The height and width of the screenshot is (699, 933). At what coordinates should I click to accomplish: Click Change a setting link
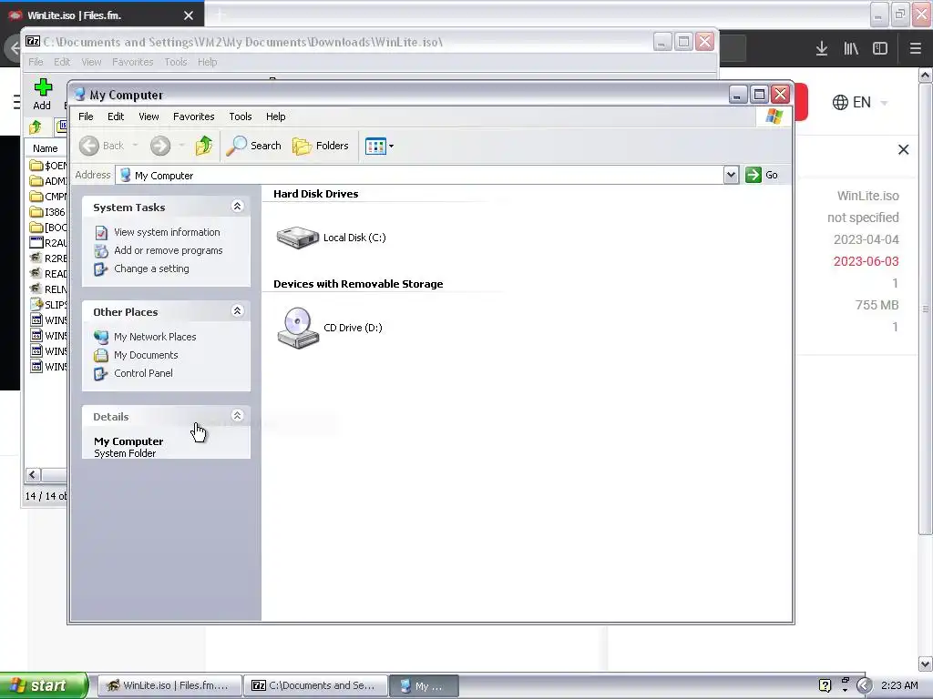[152, 268]
